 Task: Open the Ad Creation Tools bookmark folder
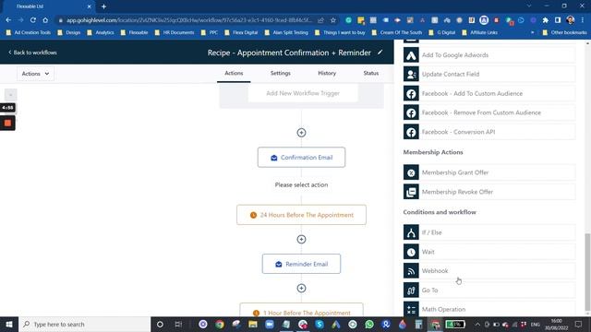[29, 32]
